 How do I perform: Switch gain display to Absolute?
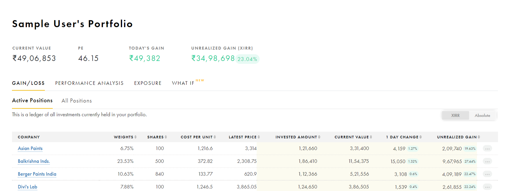click(483, 116)
